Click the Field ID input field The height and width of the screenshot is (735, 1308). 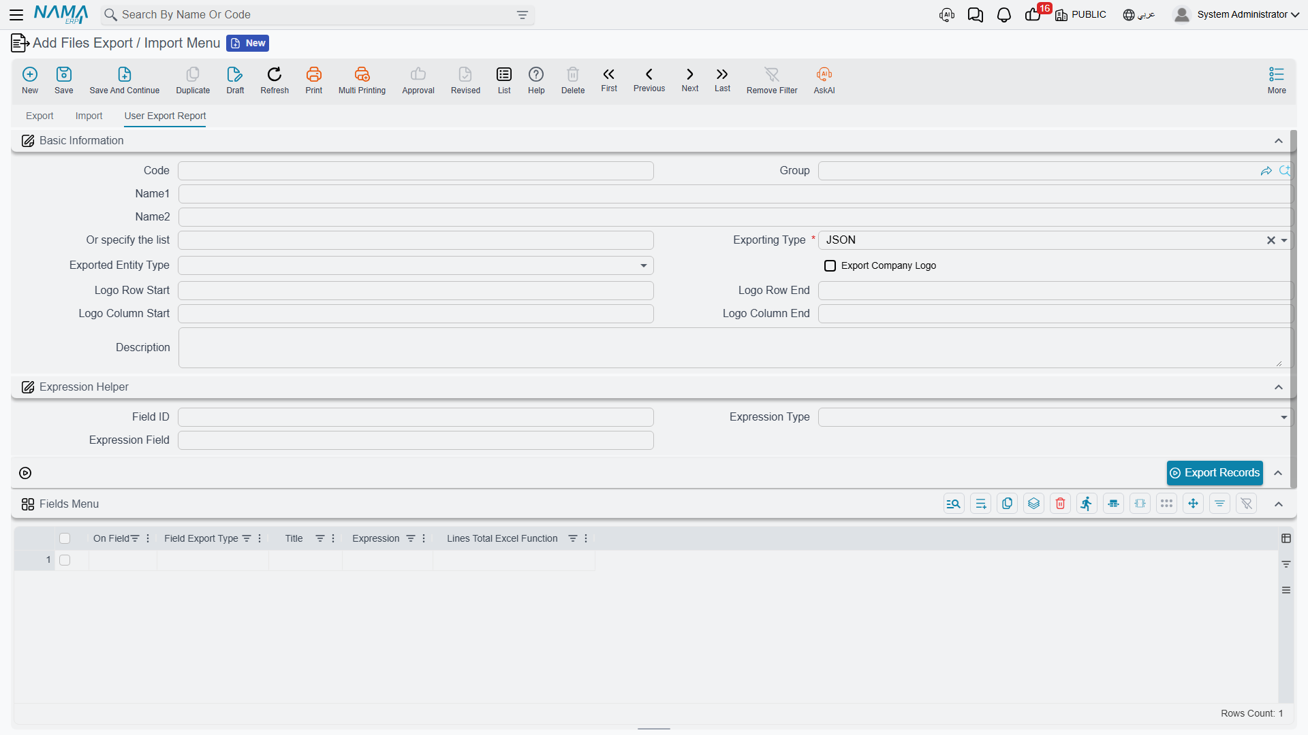coord(416,417)
